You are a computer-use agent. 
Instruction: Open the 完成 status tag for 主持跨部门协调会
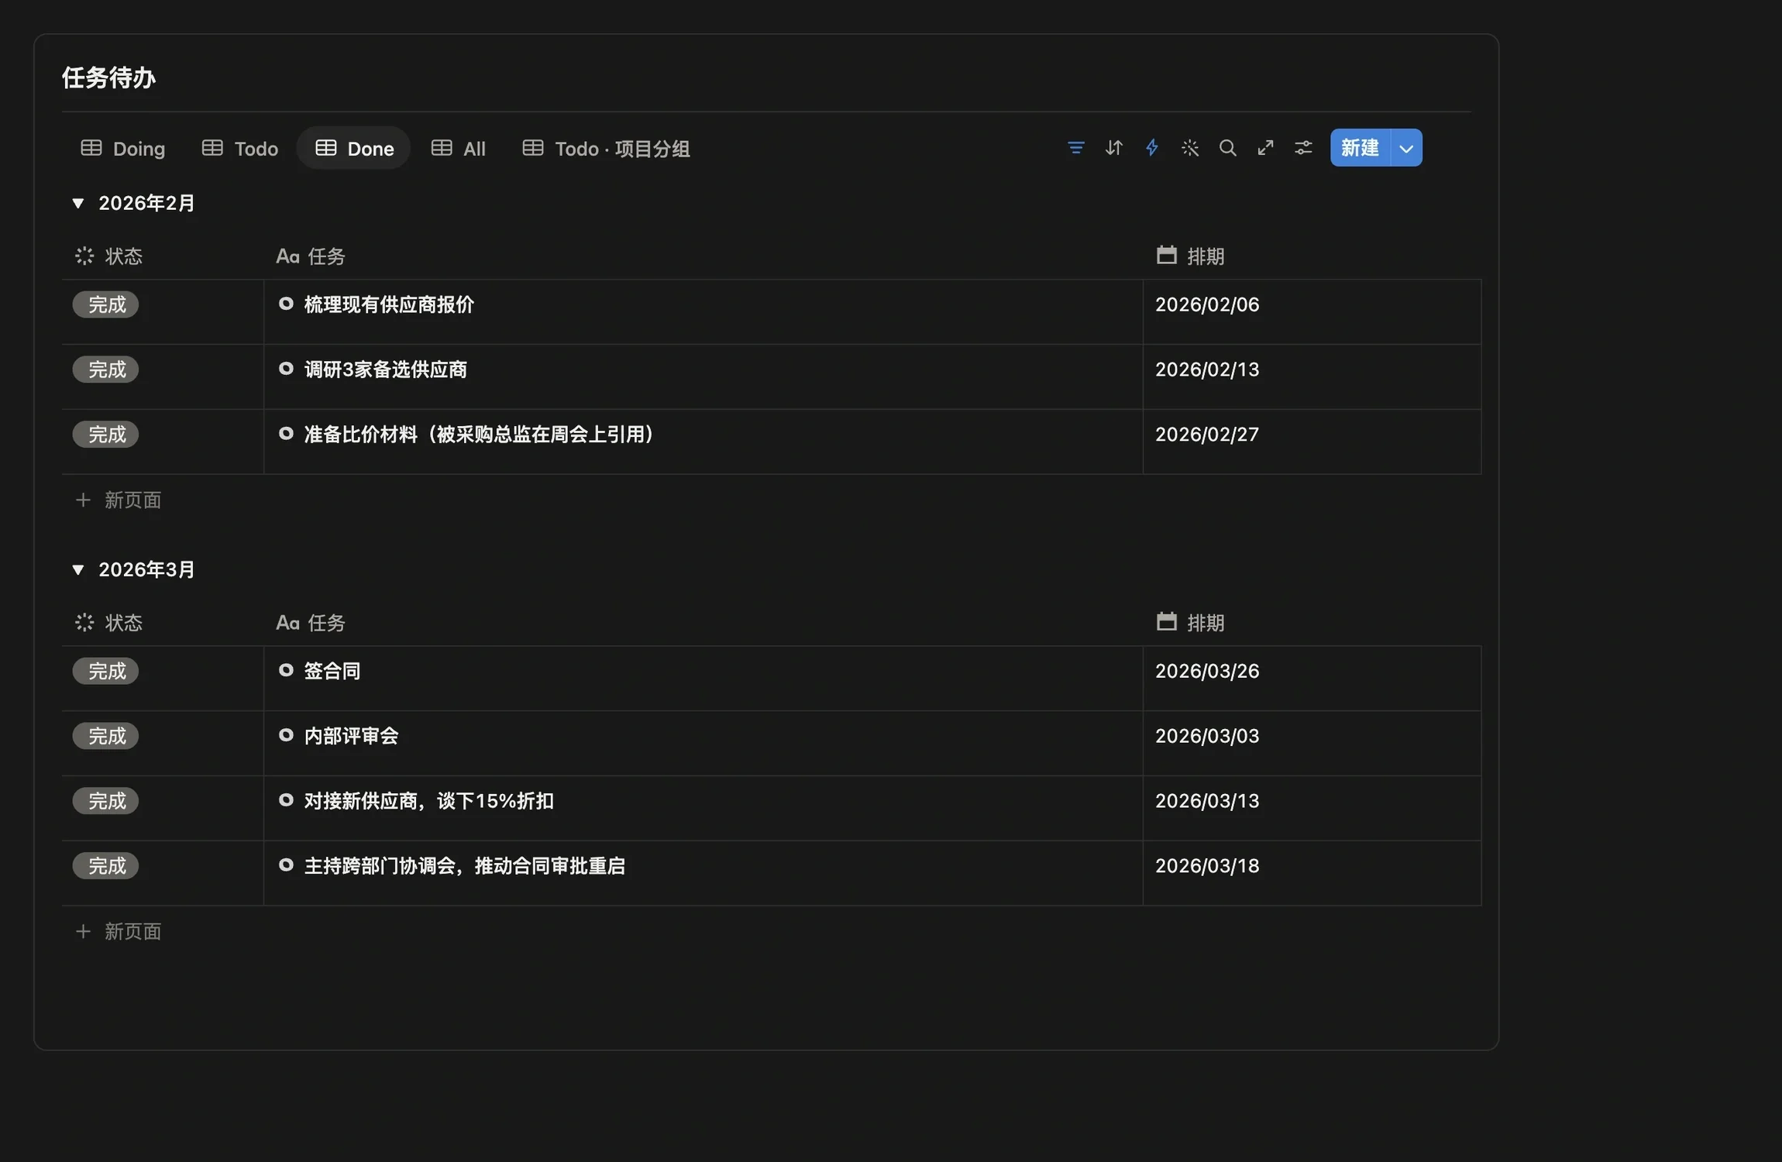[x=106, y=866]
